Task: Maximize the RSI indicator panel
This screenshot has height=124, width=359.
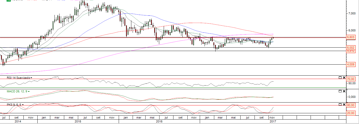Action: 340,78
